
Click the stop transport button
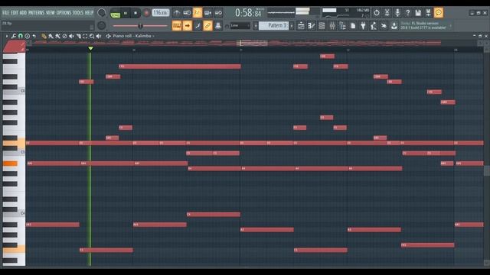pyautogui.click(x=136, y=13)
